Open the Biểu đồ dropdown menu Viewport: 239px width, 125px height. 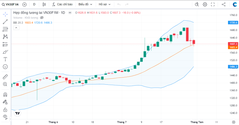[x=85, y=4]
